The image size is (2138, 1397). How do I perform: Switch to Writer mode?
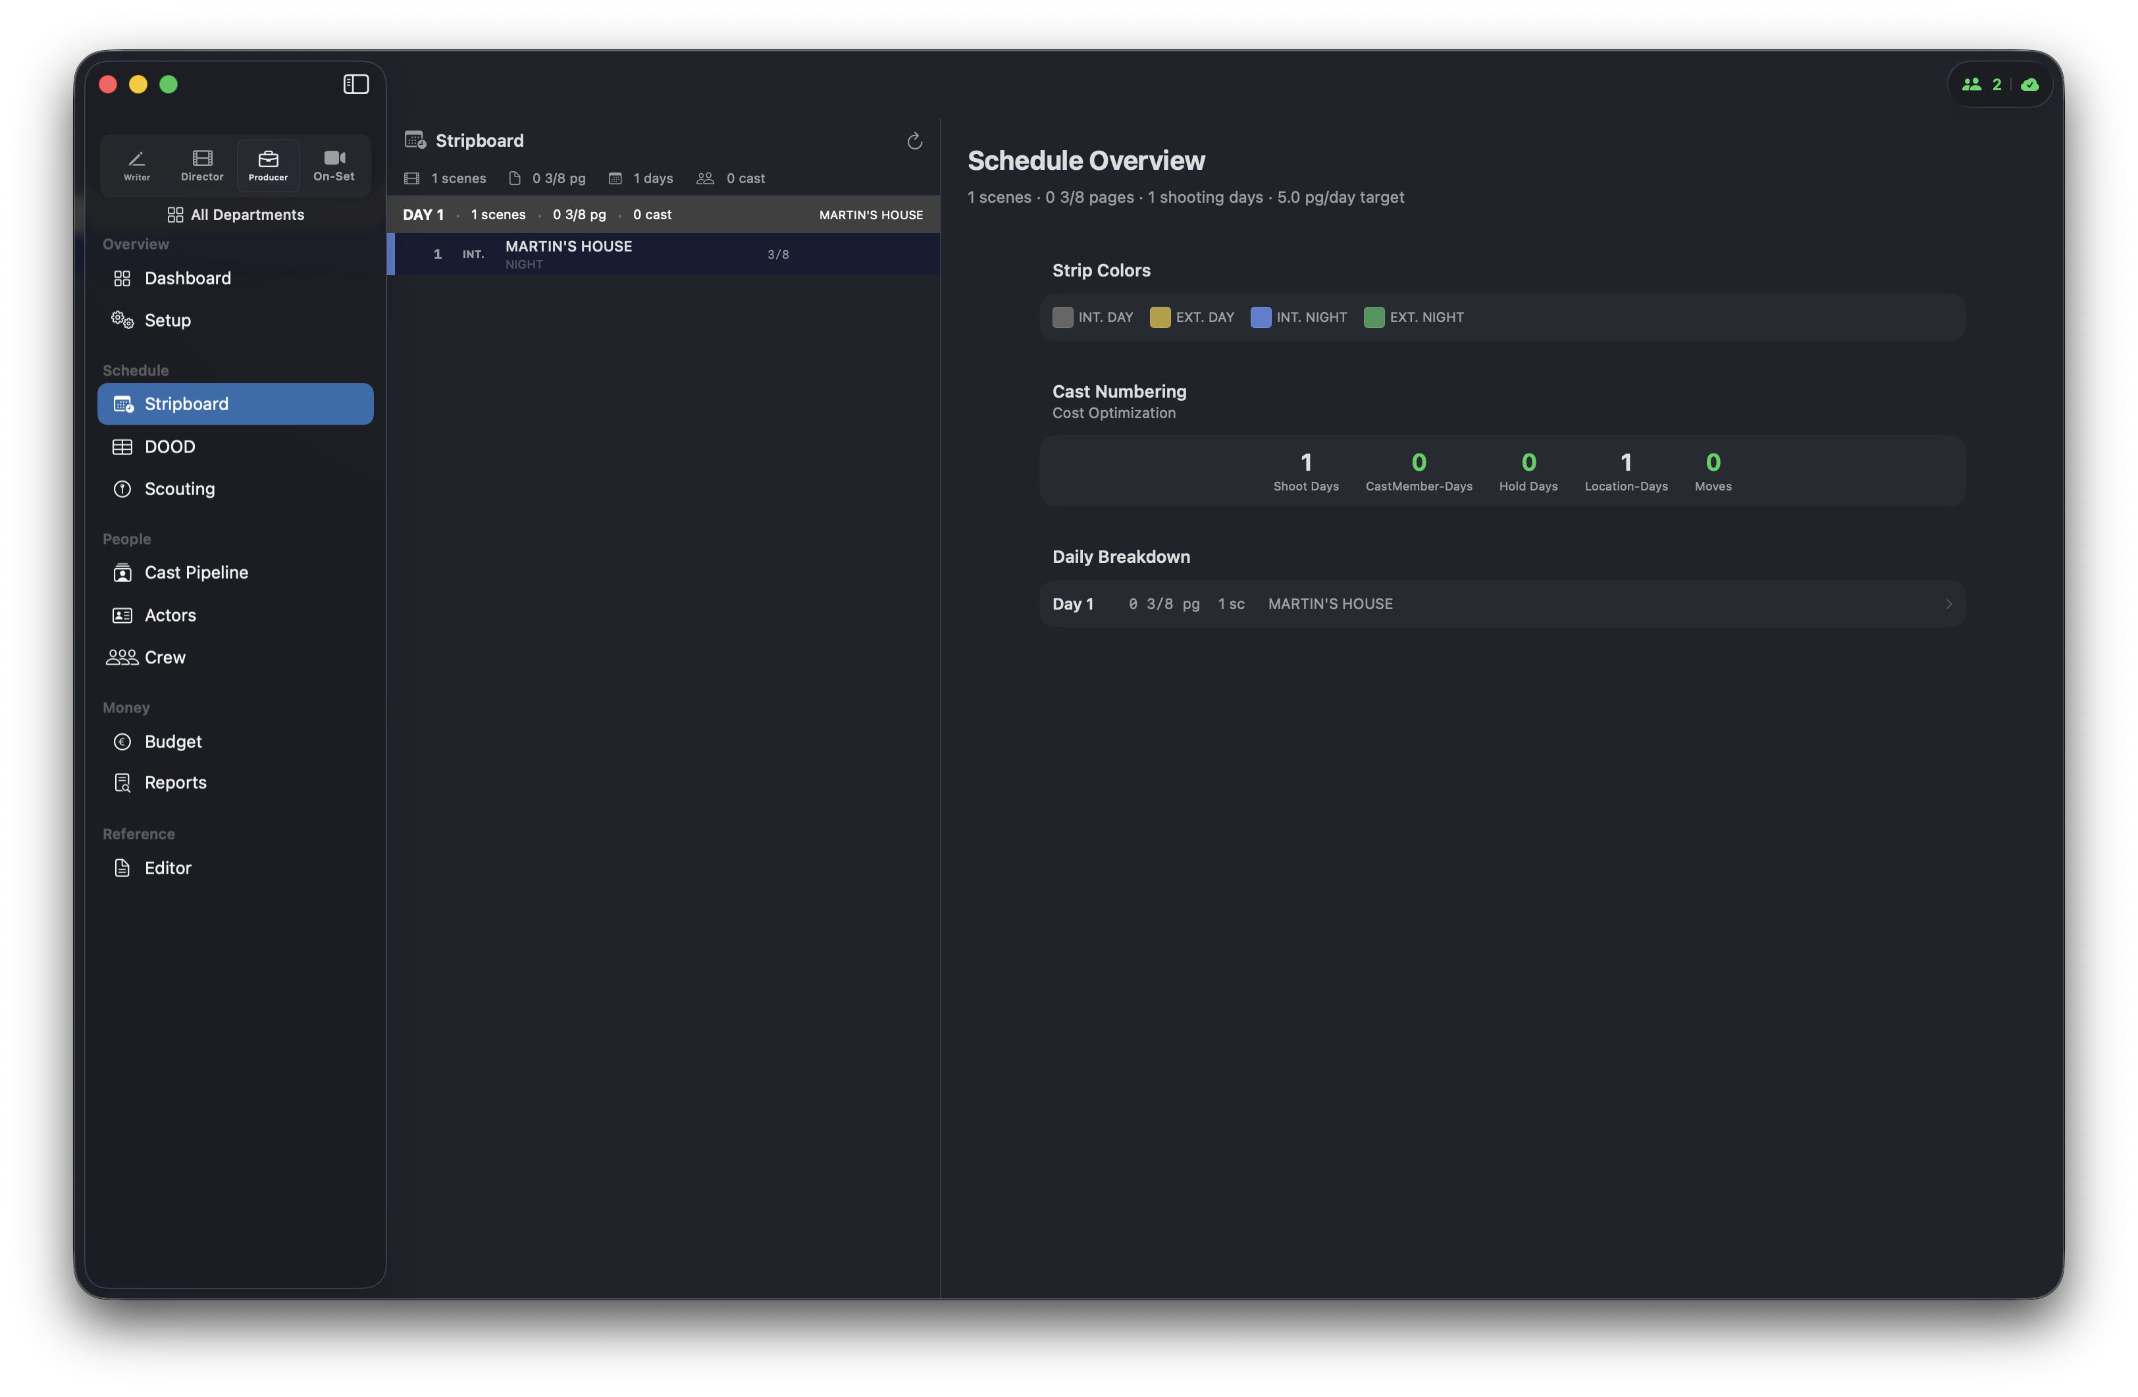click(x=136, y=165)
